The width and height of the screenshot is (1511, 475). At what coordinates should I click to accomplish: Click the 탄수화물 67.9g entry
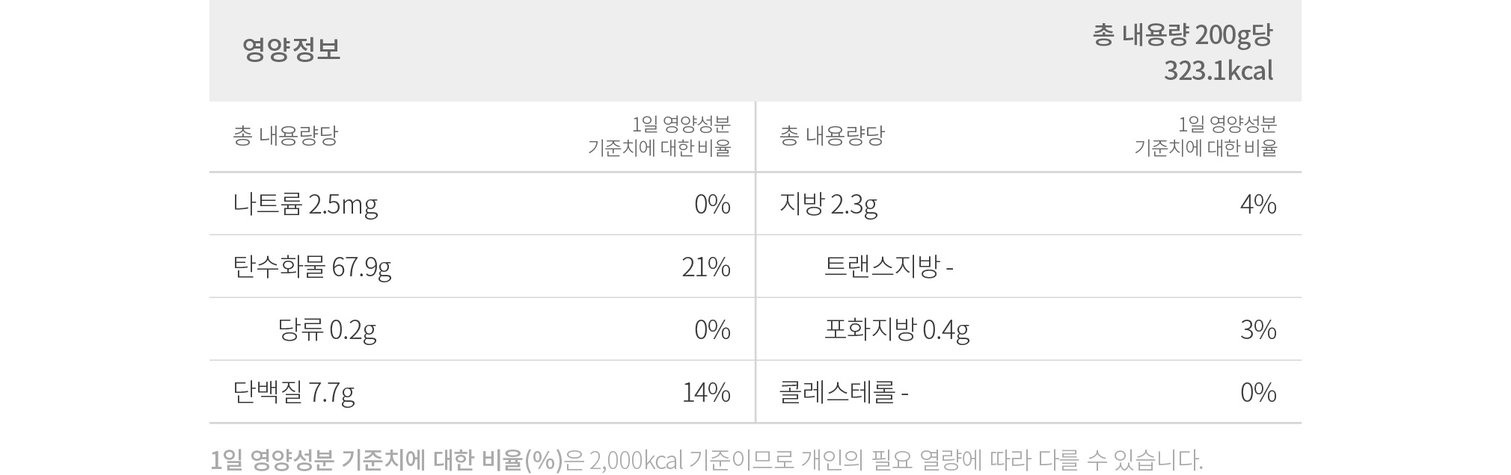(x=312, y=267)
